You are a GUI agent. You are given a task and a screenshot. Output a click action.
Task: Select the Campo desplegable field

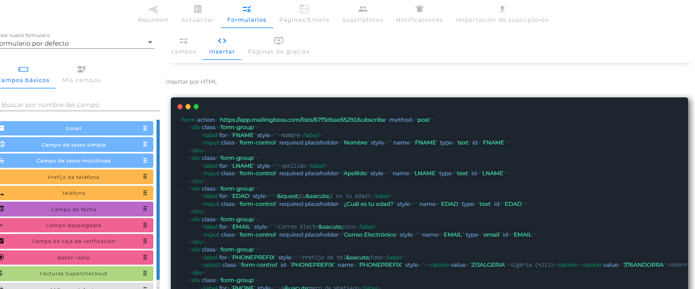pyautogui.click(x=76, y=225)
